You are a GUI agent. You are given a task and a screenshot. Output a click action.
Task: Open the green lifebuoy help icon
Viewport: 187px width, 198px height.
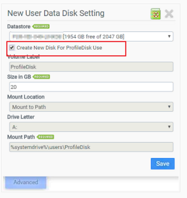pos(156,14)
